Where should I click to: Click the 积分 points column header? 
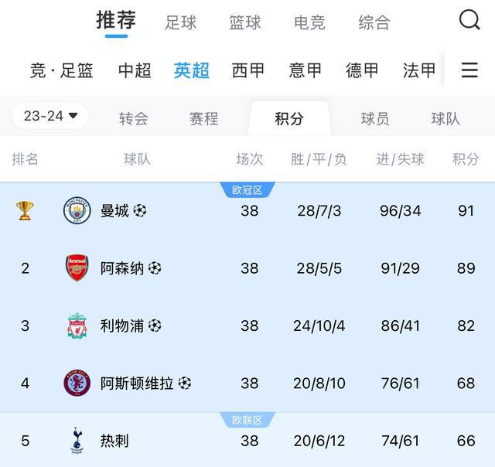(466, 159)
